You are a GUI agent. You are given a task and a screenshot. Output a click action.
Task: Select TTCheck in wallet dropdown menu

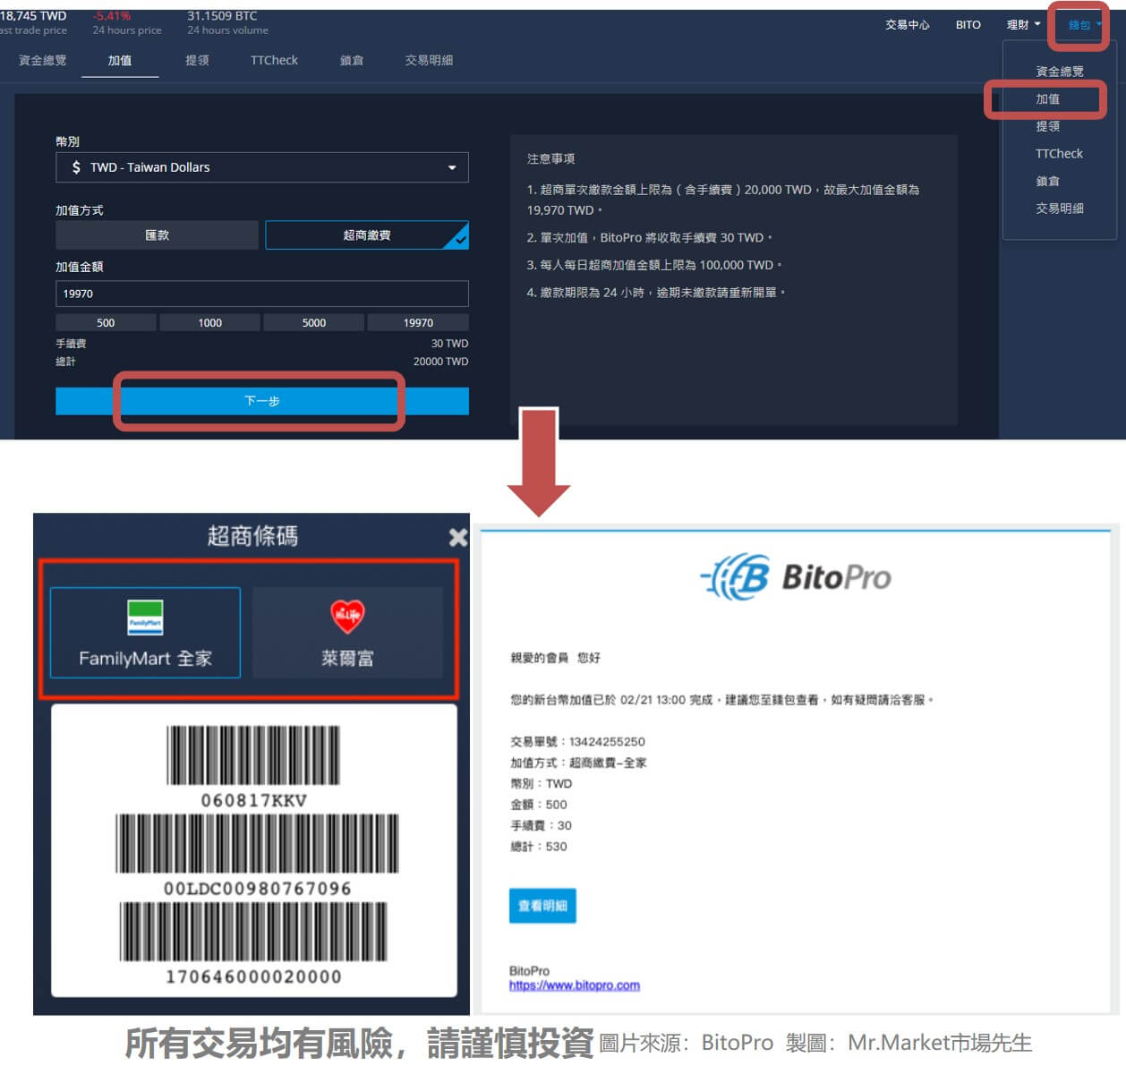pyautogui.click(x=1059, y=154)
